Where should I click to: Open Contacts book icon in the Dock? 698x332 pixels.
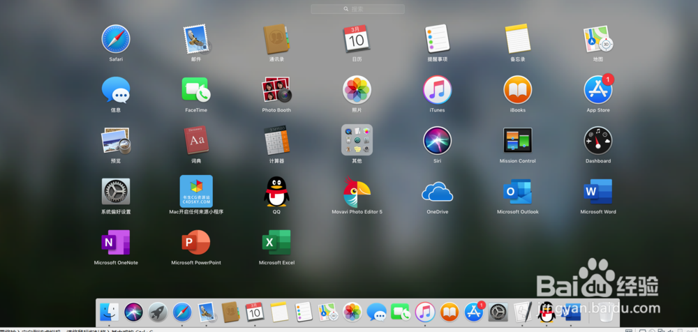click(230, 312)
